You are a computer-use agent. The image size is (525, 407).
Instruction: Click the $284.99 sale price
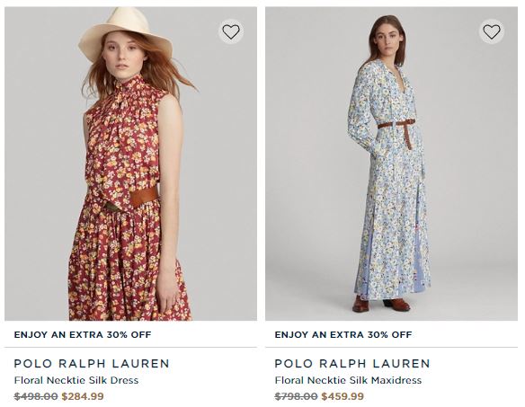[83, 396]
